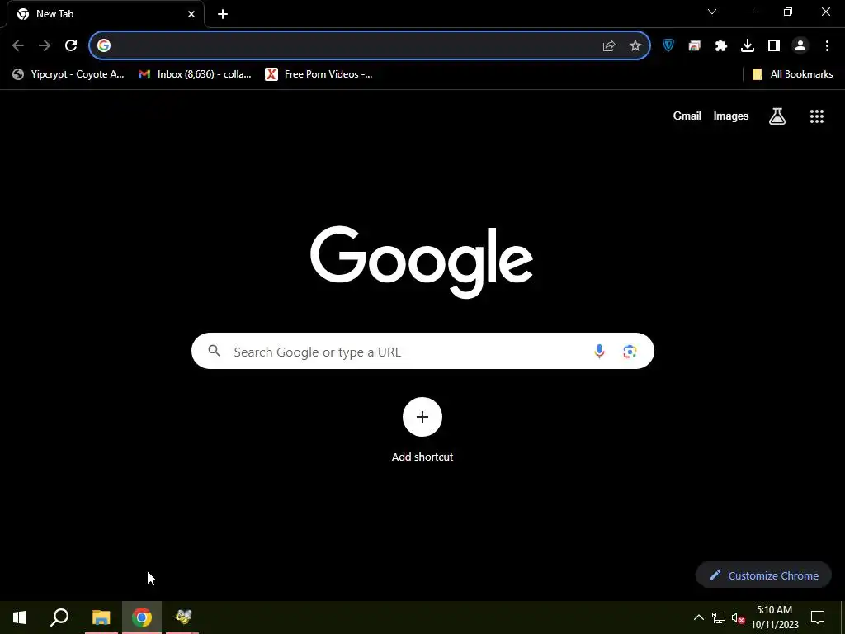Image resolution: width=845 pixels, height=634 pixels.
Task: Follow the Gmail link at top right
Action: pyautogui.click(x=687, y=116)
